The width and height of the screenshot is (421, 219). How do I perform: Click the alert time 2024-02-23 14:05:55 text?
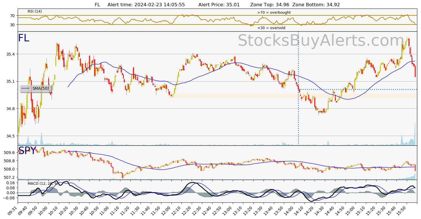pyautogui.click(x=146, y=5)
